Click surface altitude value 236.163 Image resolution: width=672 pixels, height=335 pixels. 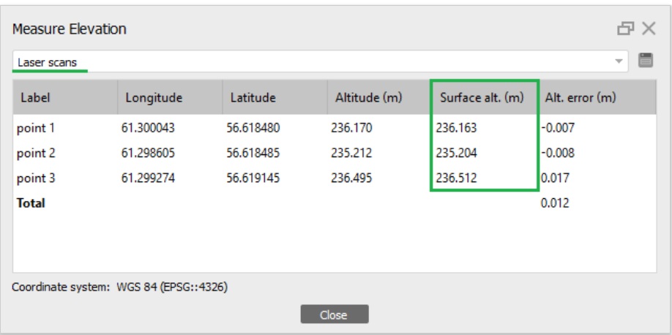click(x=456, y=129)
